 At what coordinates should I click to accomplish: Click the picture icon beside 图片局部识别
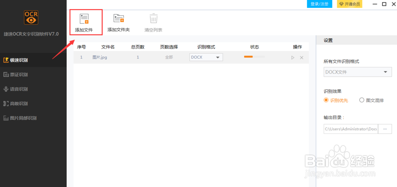point(6,118)
